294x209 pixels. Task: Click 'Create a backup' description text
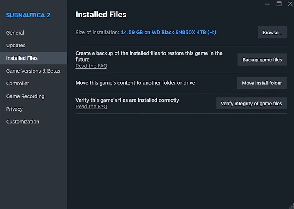point(149,56)
